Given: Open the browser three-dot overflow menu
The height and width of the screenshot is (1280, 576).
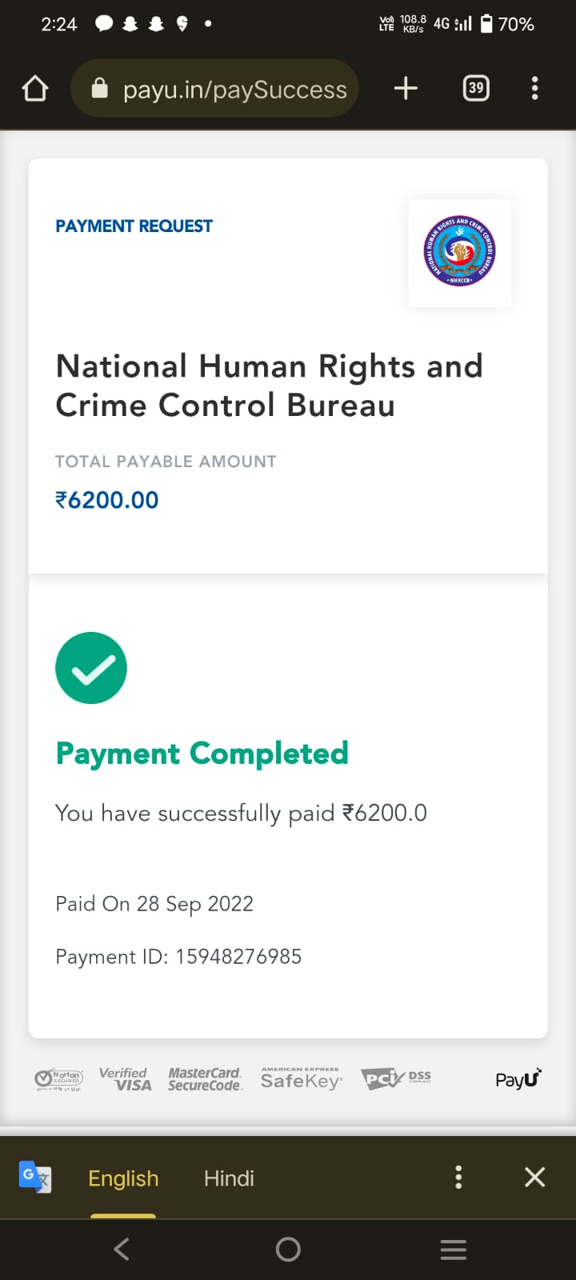Looking at the screenshot, I should (x=534, y=88).
